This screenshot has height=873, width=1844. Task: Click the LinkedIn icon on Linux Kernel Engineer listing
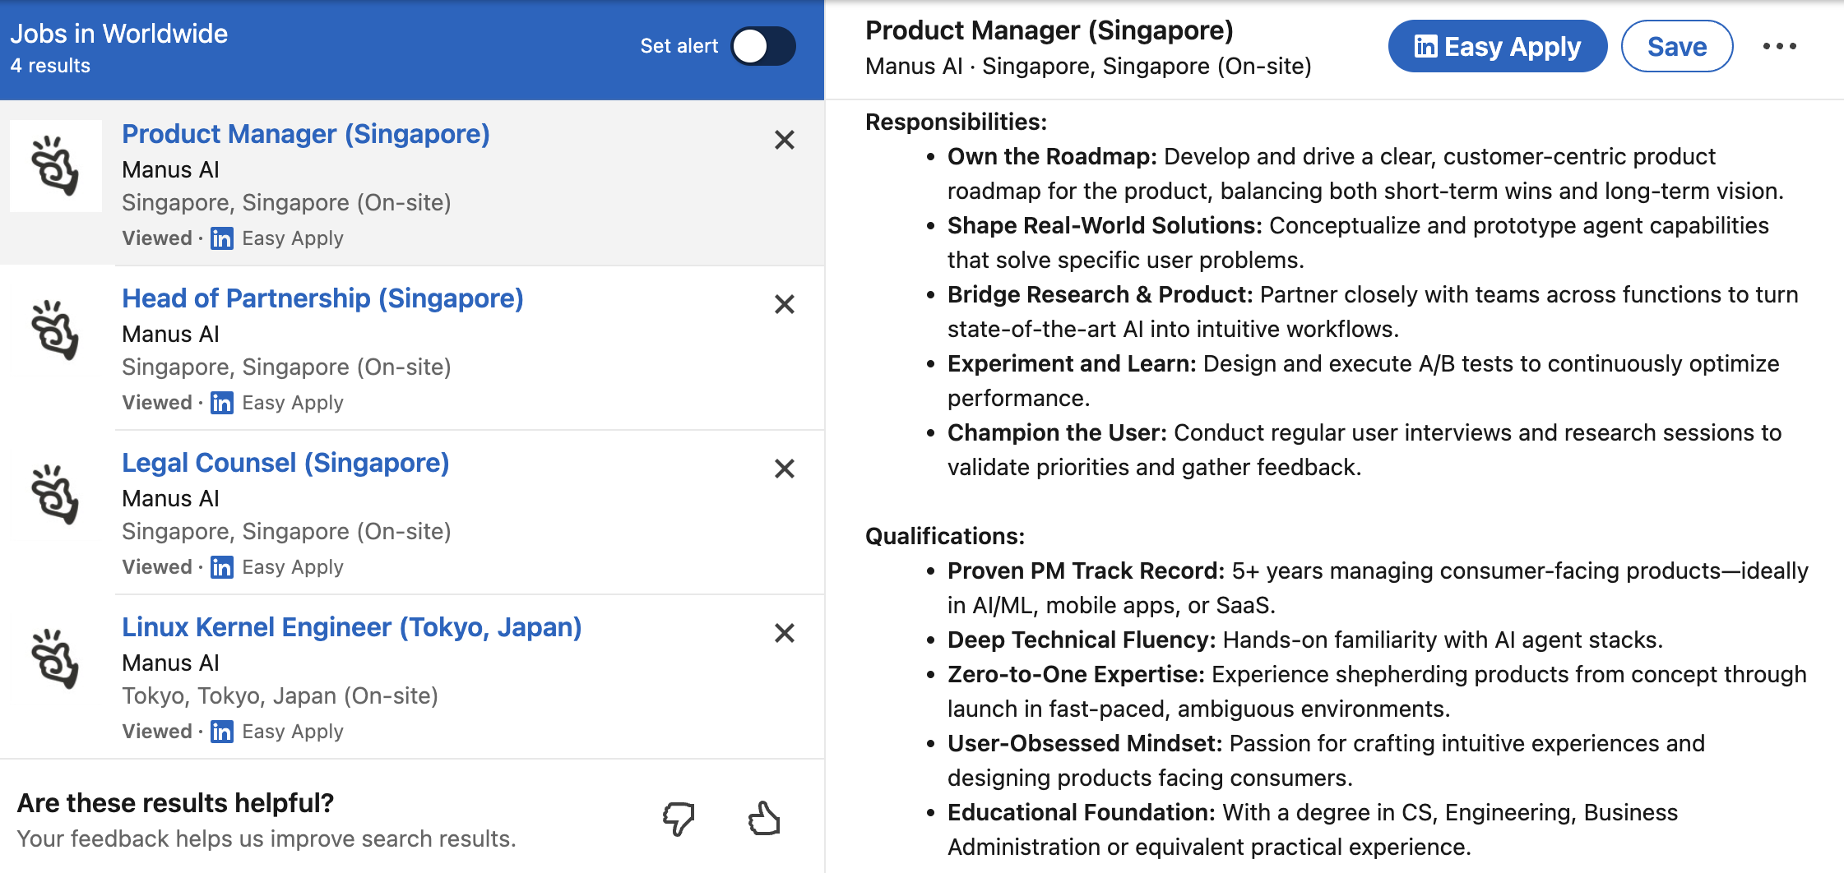pyautogui.click(x=222, y=732)
